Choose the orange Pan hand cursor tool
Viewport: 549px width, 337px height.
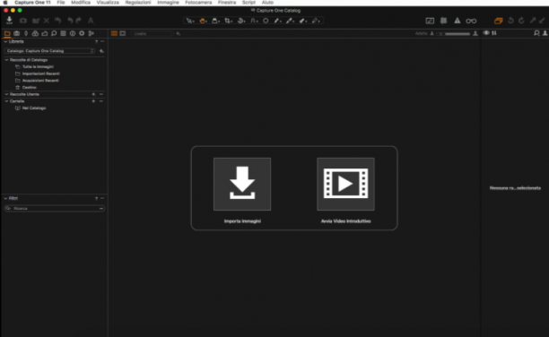pyautogui.click(x=203, y=21)
